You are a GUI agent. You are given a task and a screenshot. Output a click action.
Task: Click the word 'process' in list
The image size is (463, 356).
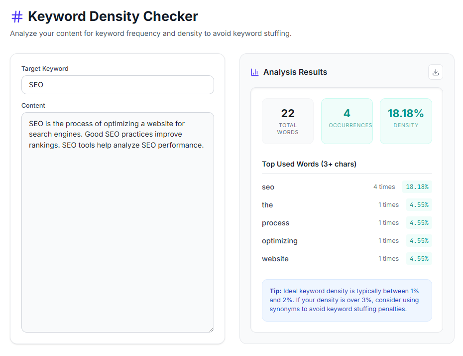275,223
